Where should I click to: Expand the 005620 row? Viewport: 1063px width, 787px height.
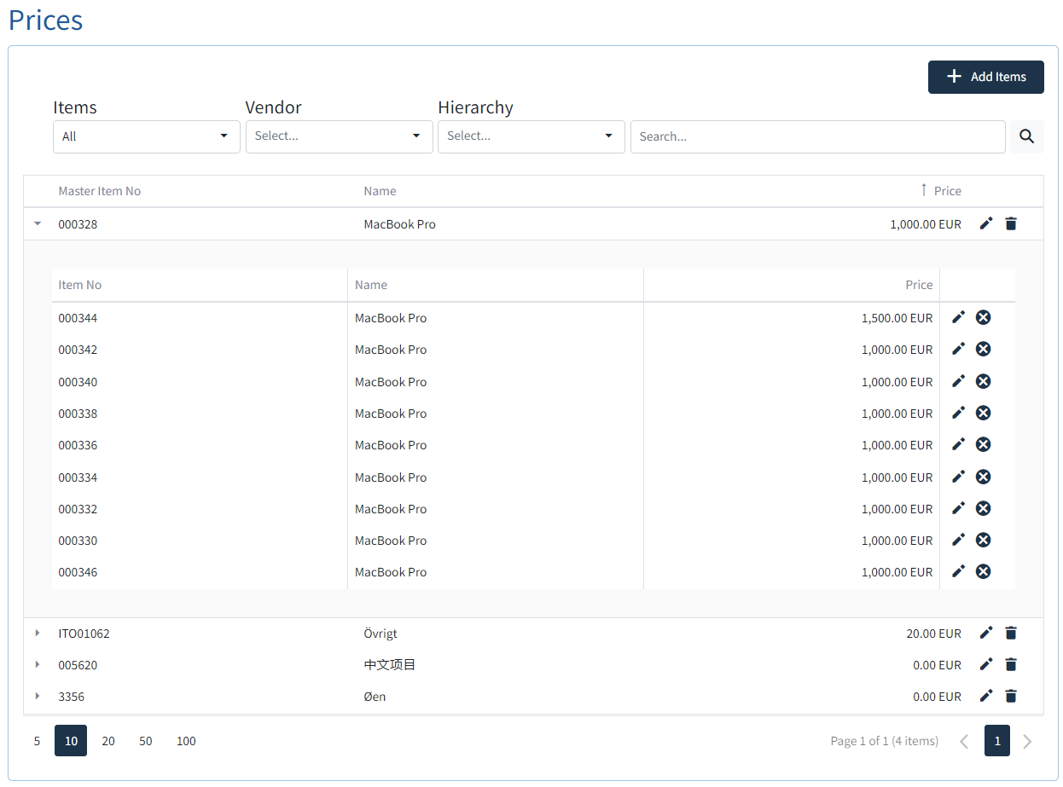(x=38, y=664)
